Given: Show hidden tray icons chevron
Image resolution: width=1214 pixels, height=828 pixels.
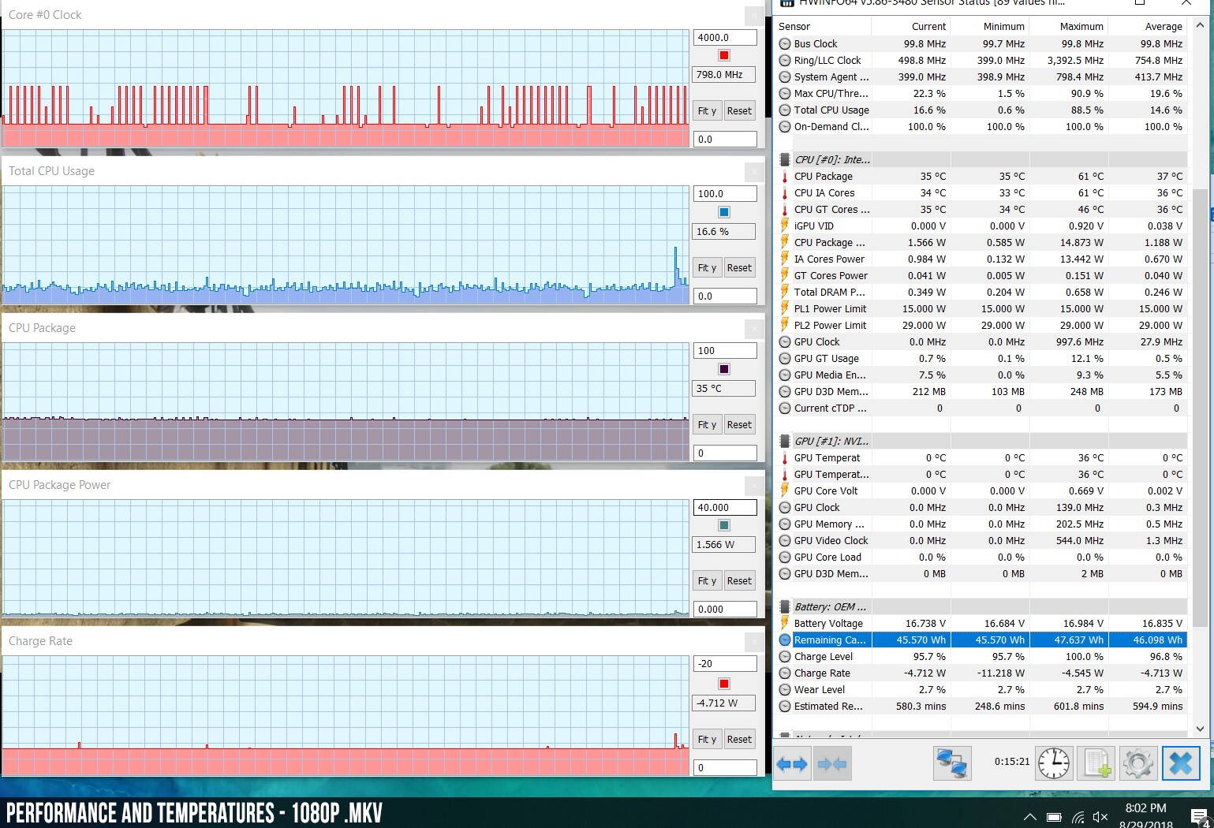Looking at the screenshot, I should pyautogui.click(x=1030, y=817).
